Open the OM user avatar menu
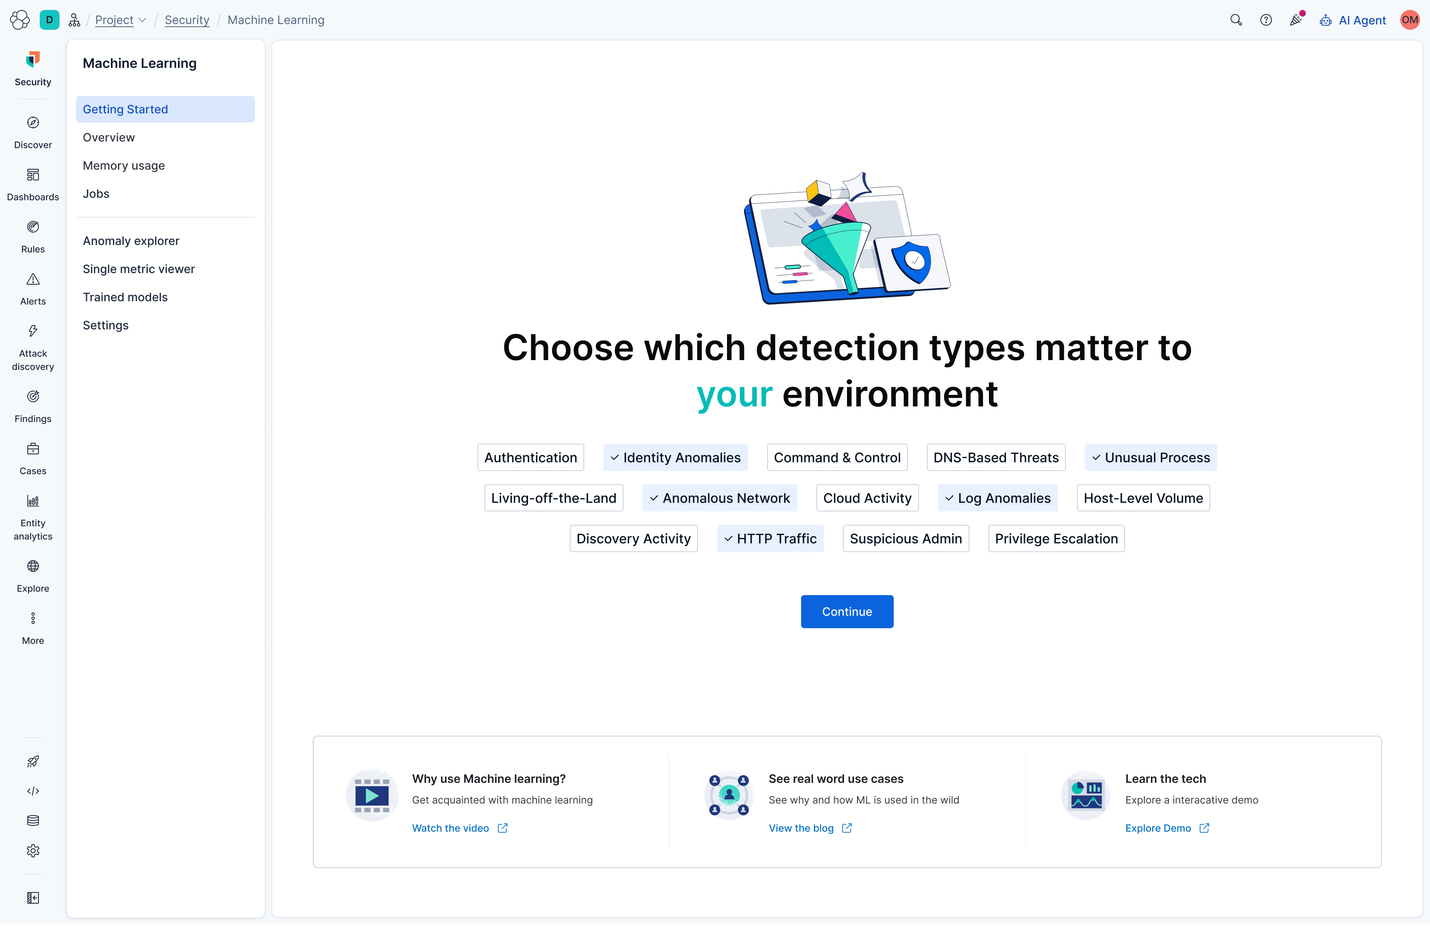The width and height of the screenshot is (1430, 926). click(1410, 20)
